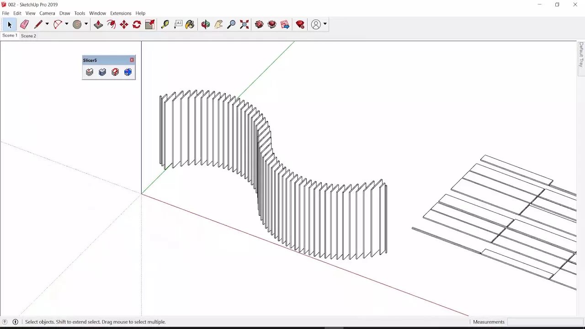The image size is (585, 329).
Task: Switch to the Scene 2 tab
Action: point(28,36)
